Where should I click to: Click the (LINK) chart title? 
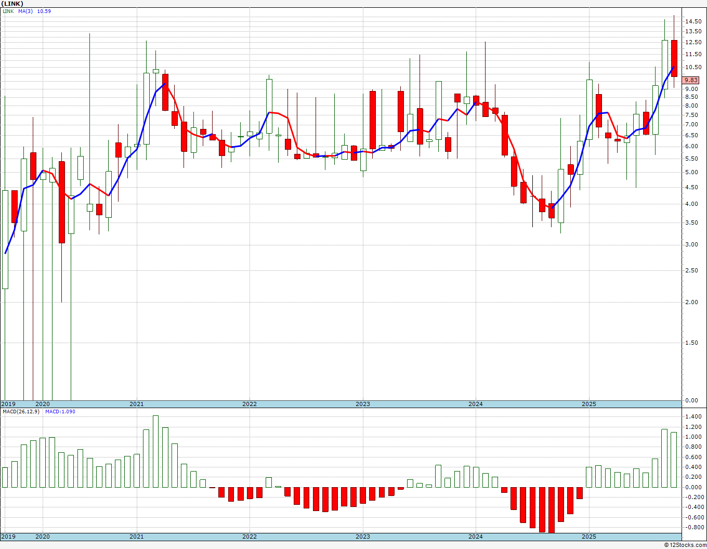12,4
